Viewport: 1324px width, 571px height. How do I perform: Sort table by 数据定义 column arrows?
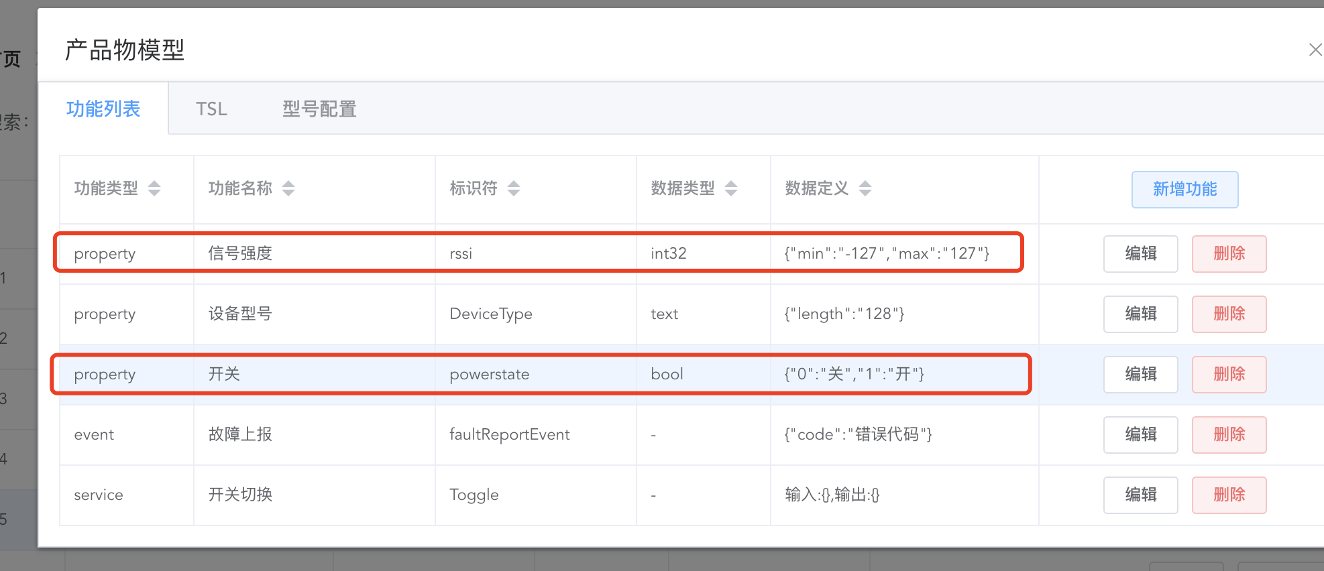(865, 188)
